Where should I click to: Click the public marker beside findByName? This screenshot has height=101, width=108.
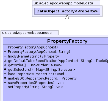5,56
